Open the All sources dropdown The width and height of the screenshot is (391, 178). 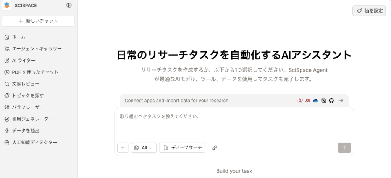pos(144,148)
